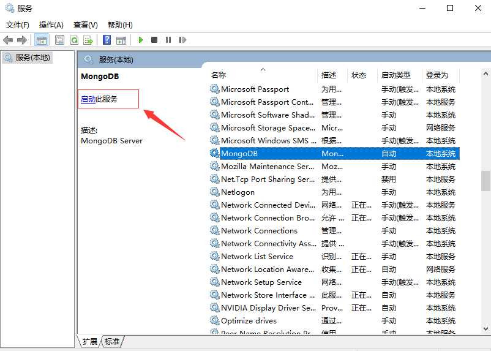This screenshot has height=351, width=491.
Task: Click the scrollbar up arrow
Action: [485, 74]
